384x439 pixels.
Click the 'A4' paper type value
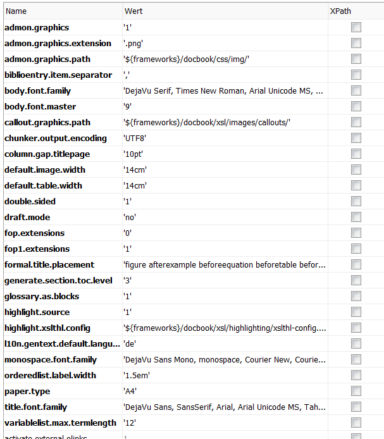click(x=130, y=392)
